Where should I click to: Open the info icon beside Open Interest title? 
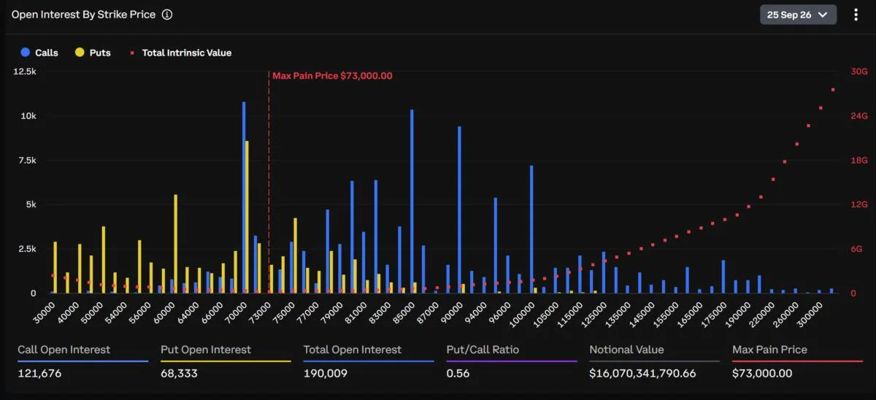click(167, 15)
